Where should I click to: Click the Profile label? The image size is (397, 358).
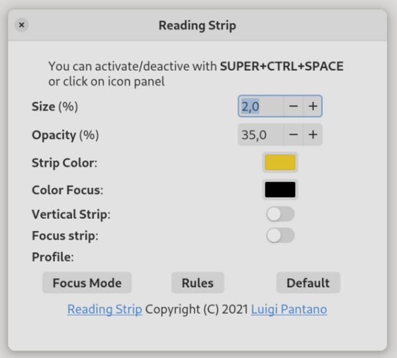(53, 257)
